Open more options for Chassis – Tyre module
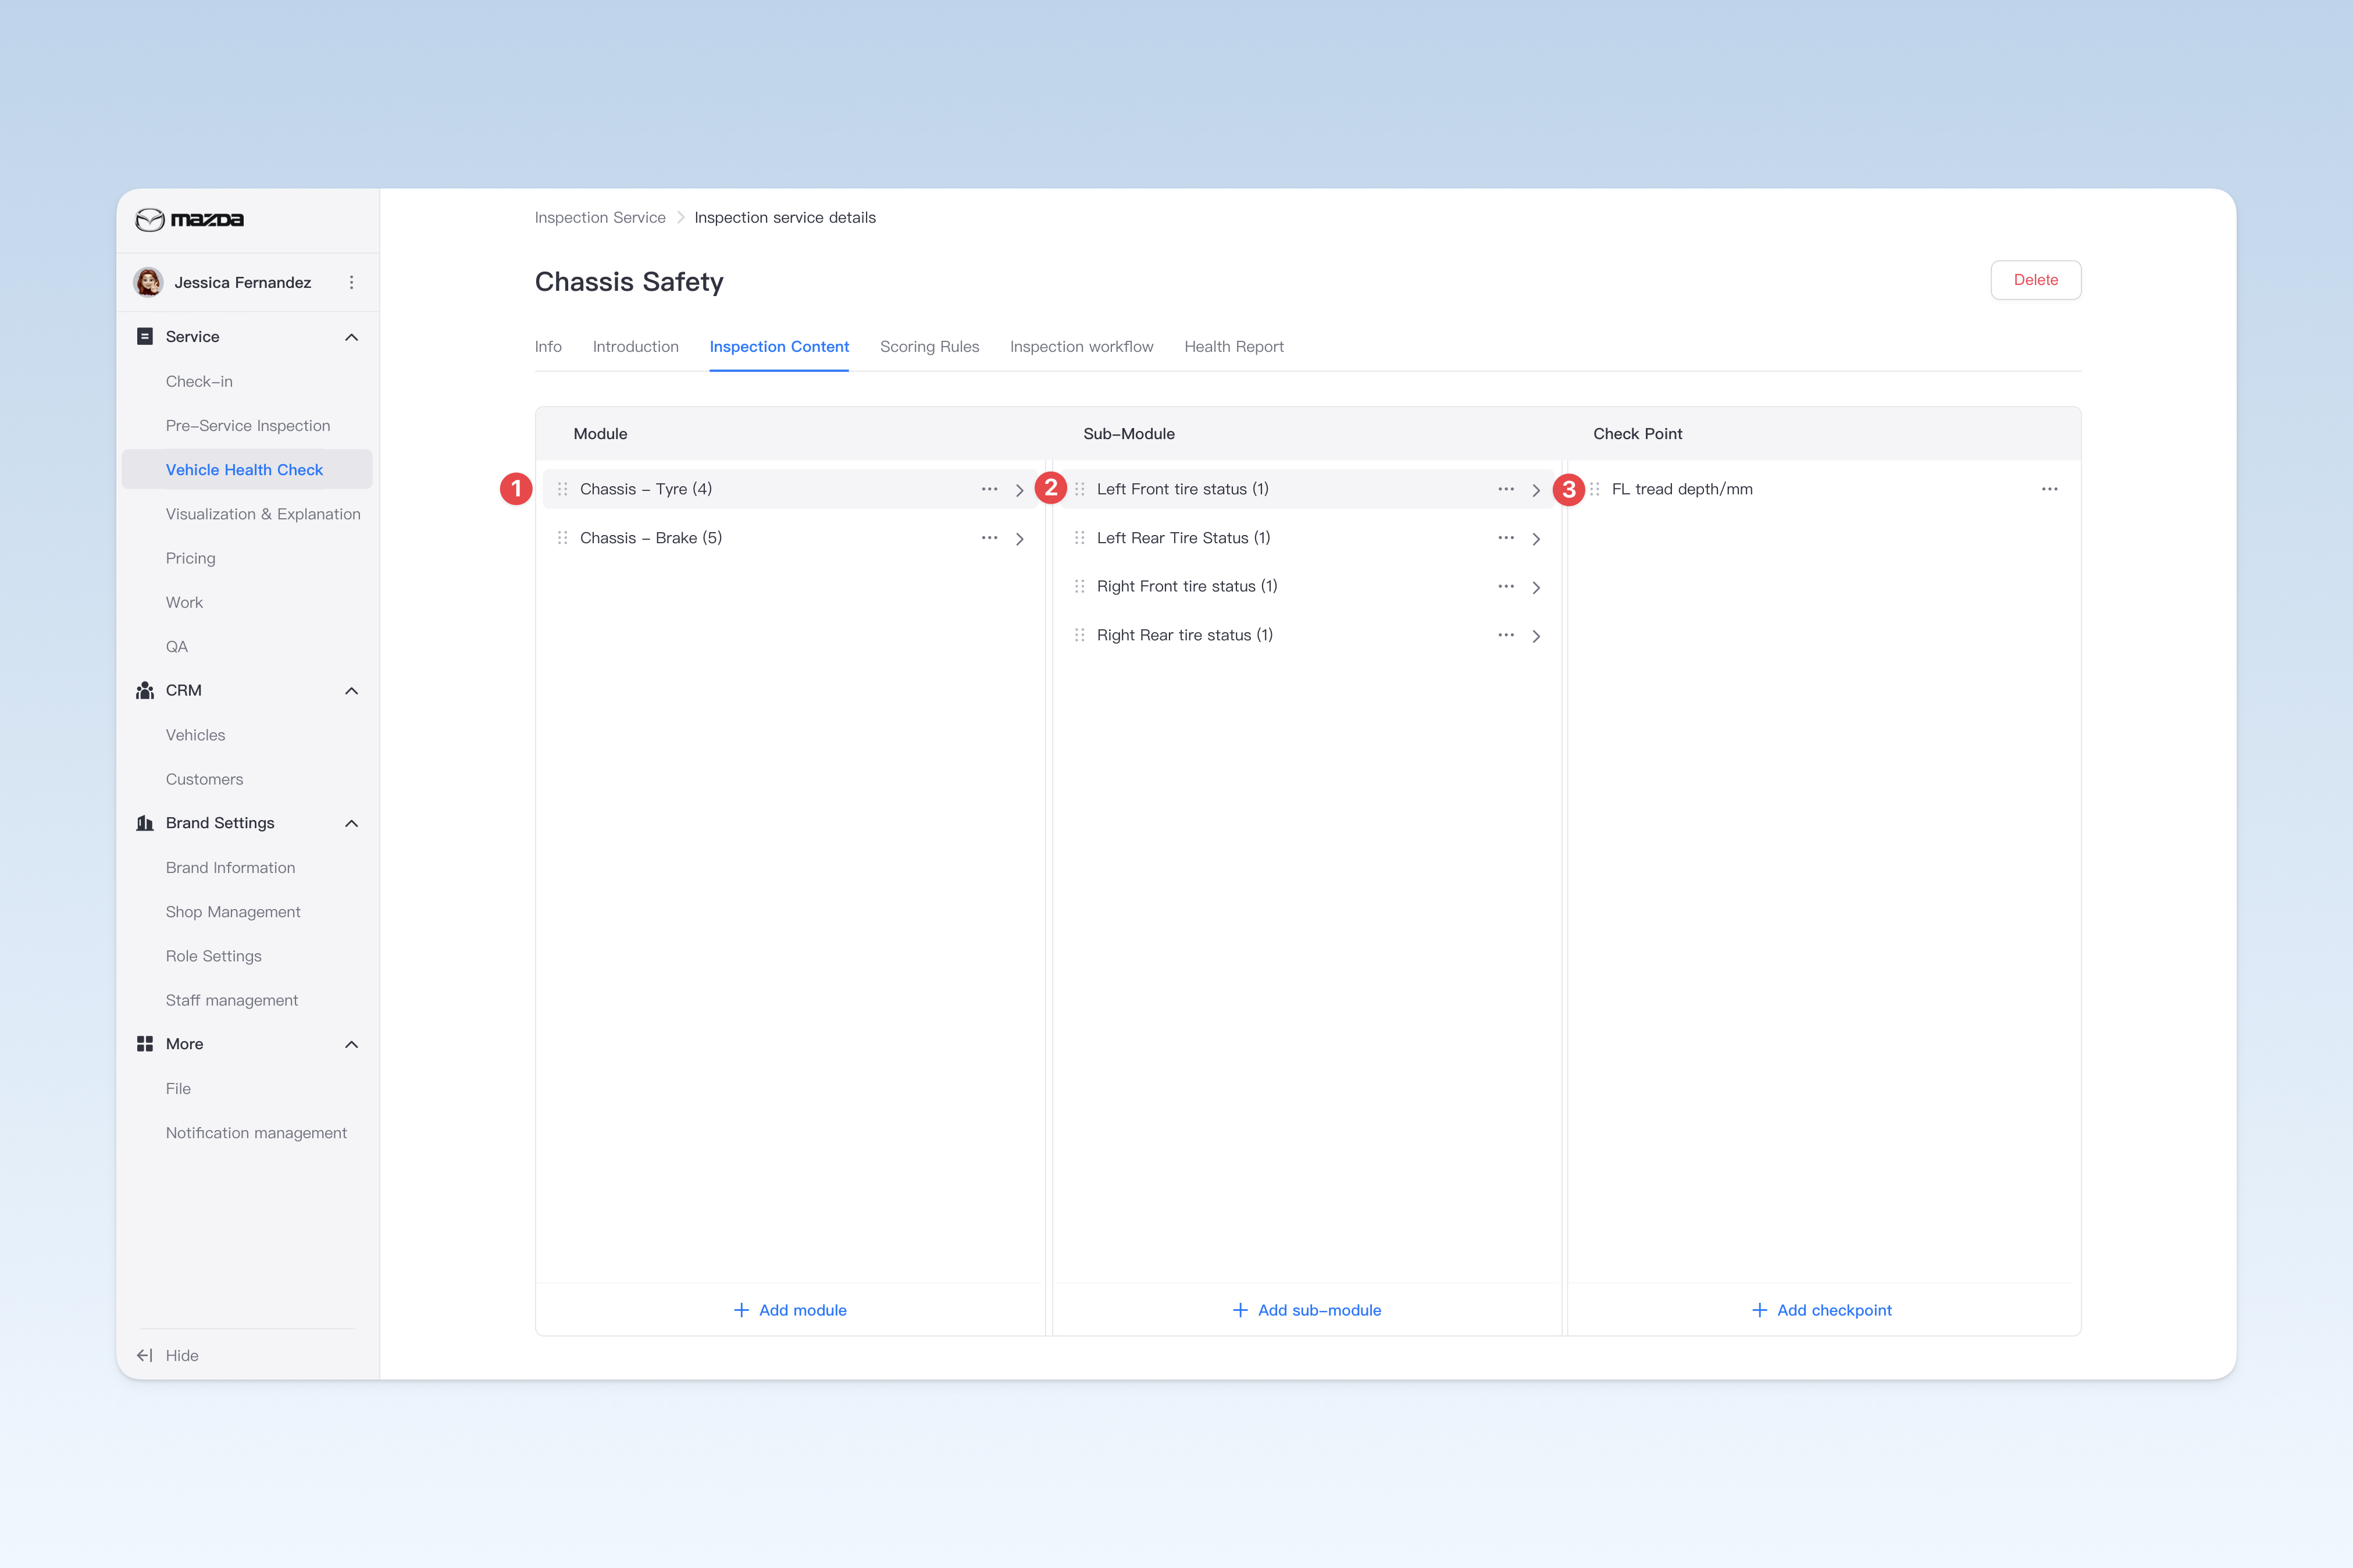The image size is (2353, 1568). point(989,489)
